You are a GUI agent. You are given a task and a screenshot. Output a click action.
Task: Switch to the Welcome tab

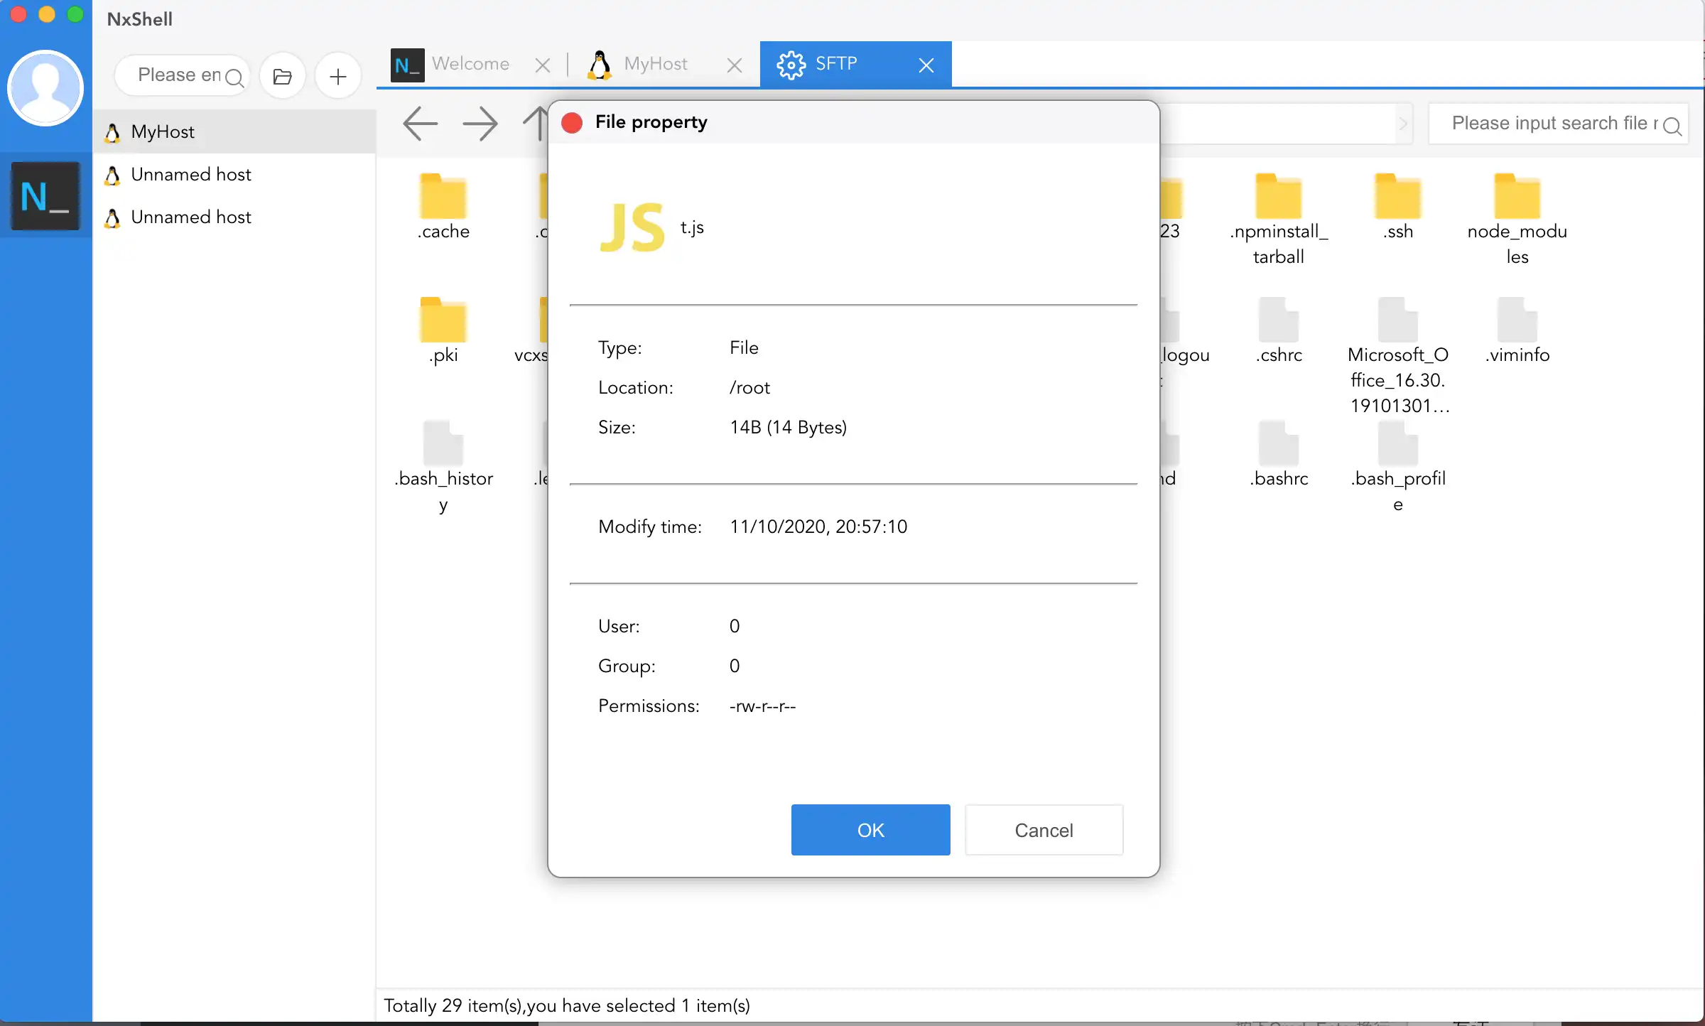click(469, 64)
